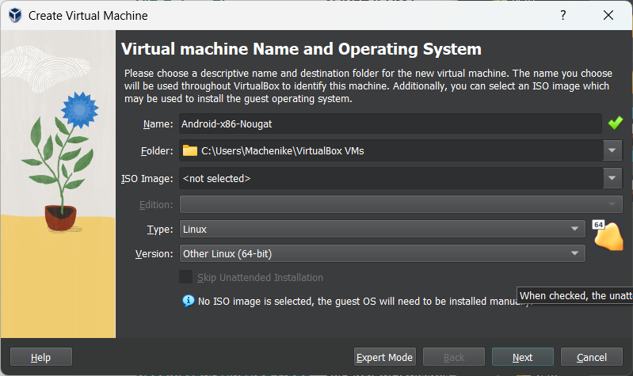
Task: Close the Create Virtual Machine dialog
Action: pyautogui.click(x=608, y=15)
